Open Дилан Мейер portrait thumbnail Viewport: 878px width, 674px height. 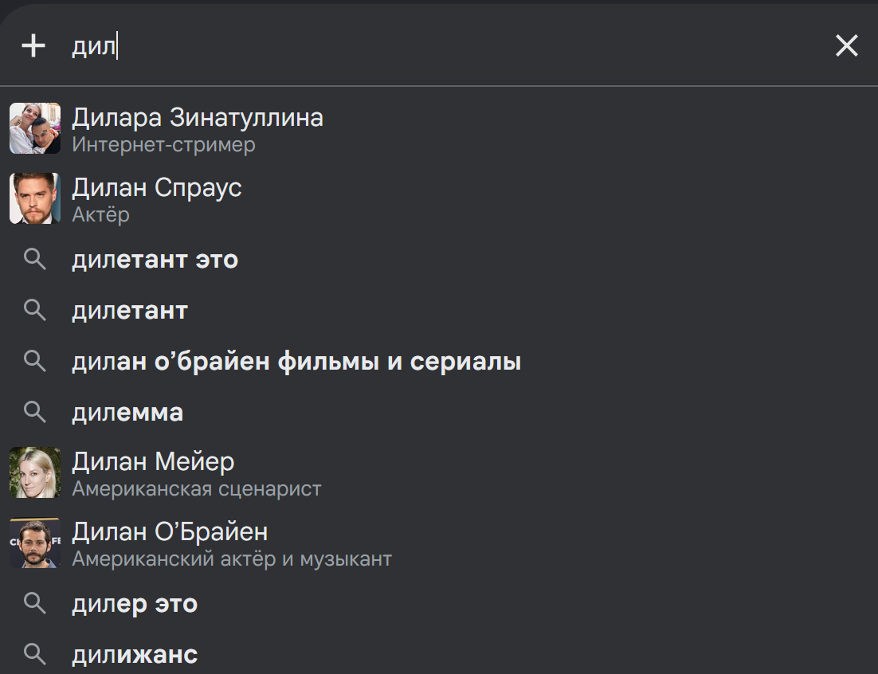pos(35,472)
